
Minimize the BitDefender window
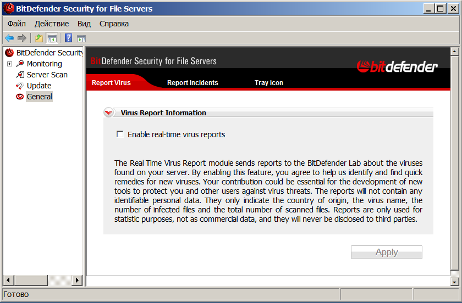coord(428,9)
